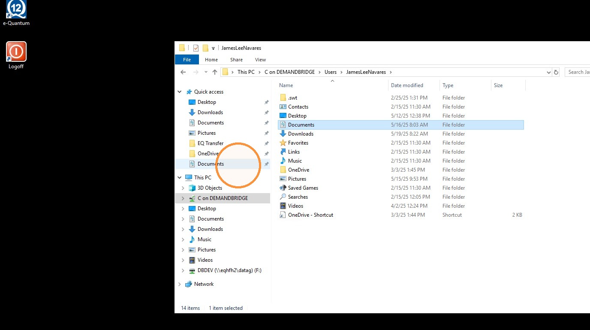
Task: Click the Network icon in navigation pane
Action: 188,284
